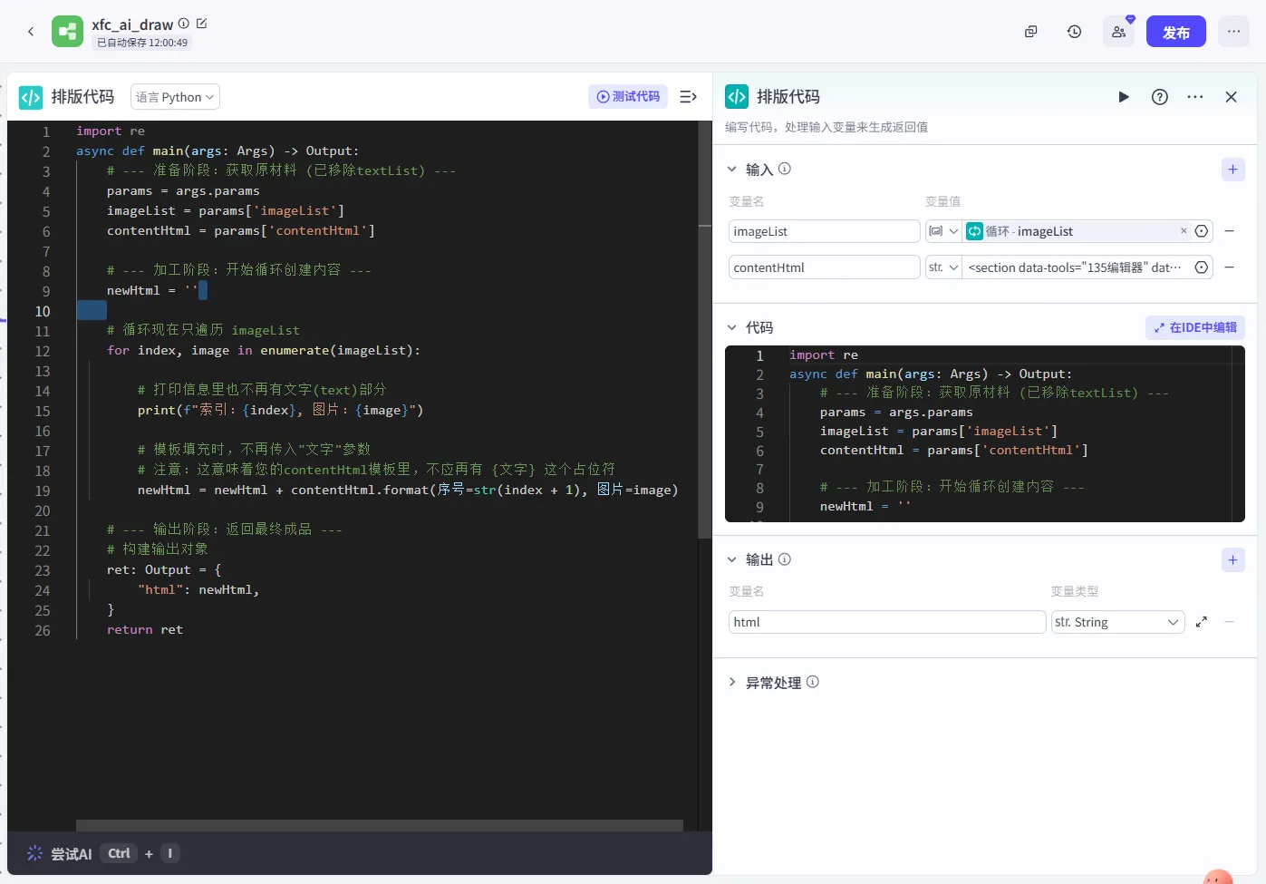The width and height of the screenshot is (1266, 884).
Task: Click the 尝试AI prompt bar
Action: click(359, 853)
